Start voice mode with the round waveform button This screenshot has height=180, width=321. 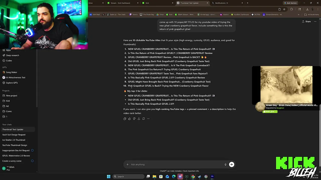232,164
